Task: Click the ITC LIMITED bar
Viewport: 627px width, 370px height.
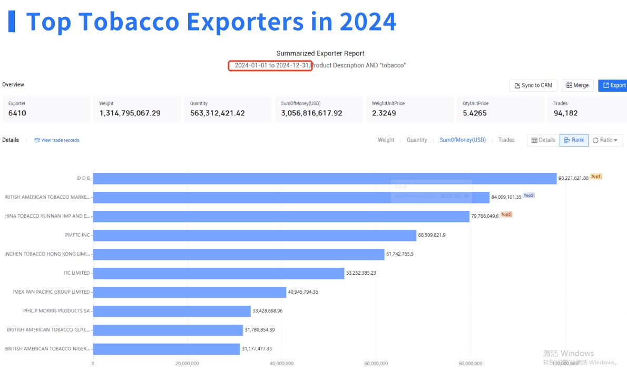Action: pos(219,273)
